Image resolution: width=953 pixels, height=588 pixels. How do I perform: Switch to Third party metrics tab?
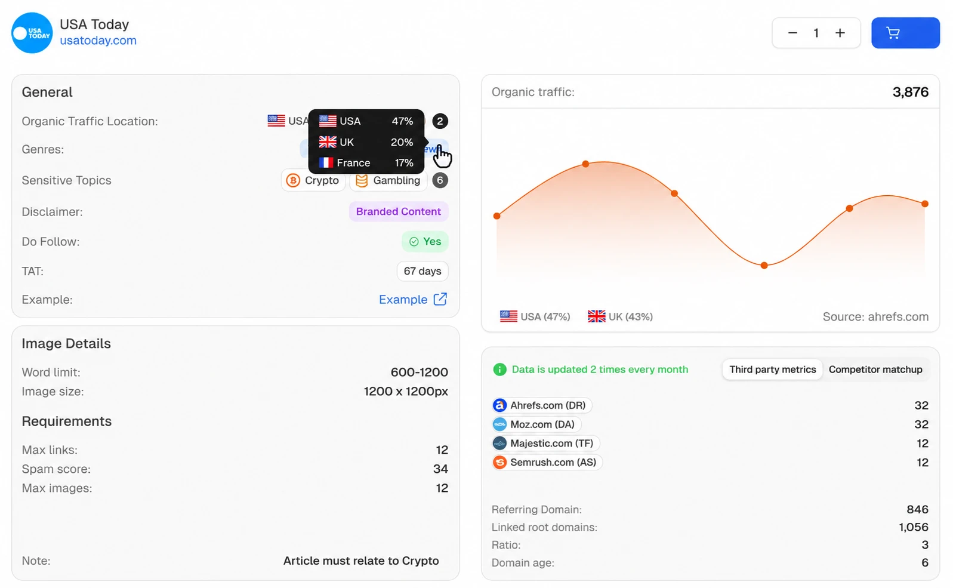(x=772, y=370)
